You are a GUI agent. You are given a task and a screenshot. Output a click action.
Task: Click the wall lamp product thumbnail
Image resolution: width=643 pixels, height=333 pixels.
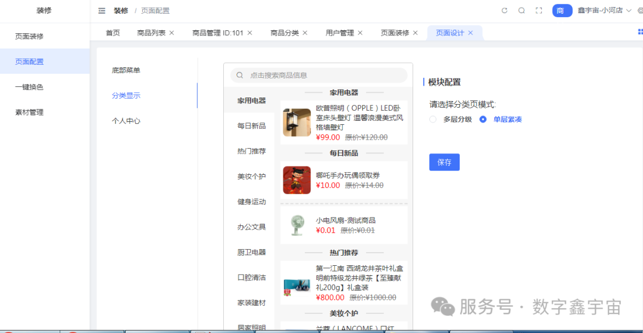pyautogui.click(x=297, y=122)
